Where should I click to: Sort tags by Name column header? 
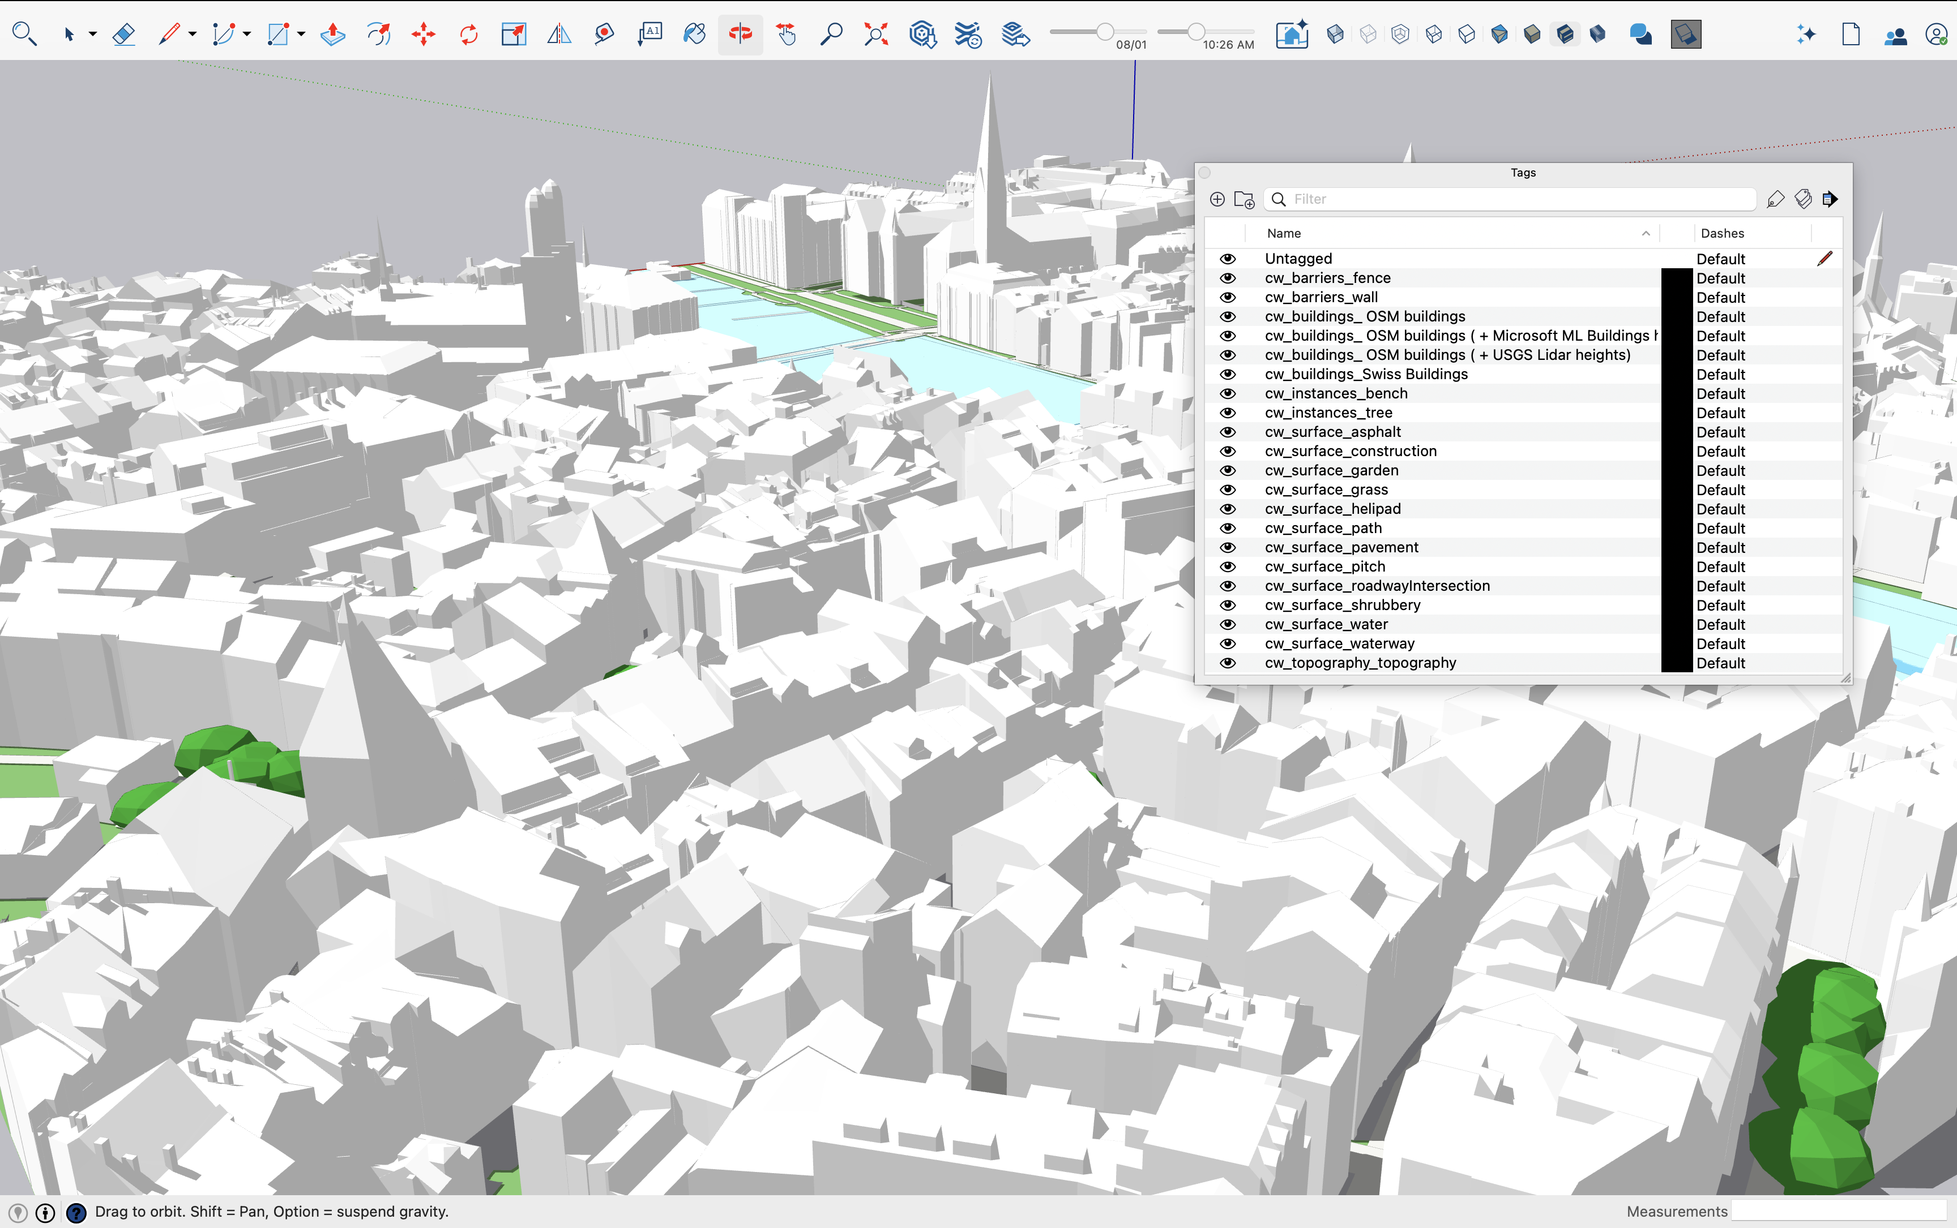click(1284, 233)
